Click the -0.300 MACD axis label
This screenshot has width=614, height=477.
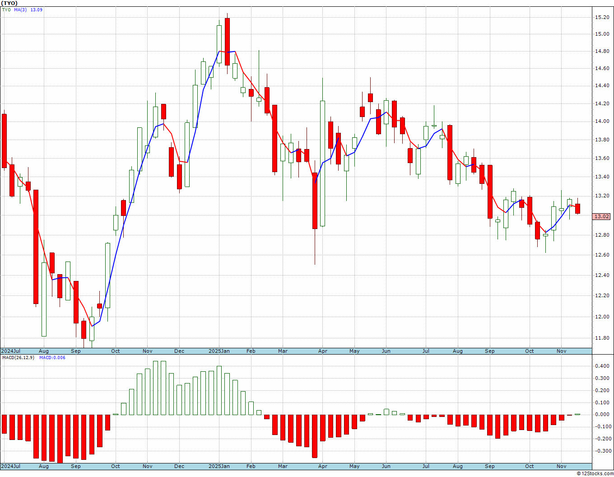coord(602,451)
